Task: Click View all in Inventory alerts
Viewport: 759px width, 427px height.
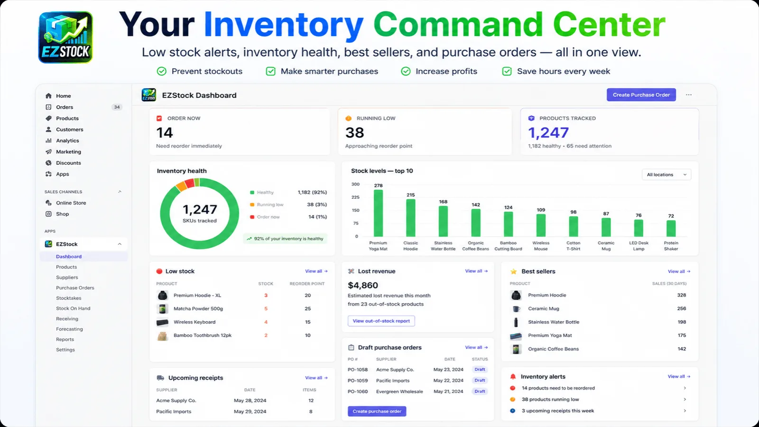Action: pyautogui.click(x=679, y=377)
